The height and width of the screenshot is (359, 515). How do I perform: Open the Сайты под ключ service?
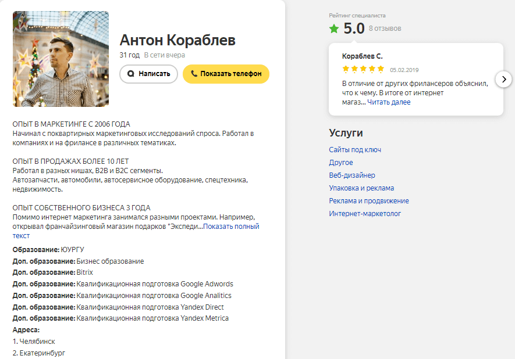click(x=355, y=150)
